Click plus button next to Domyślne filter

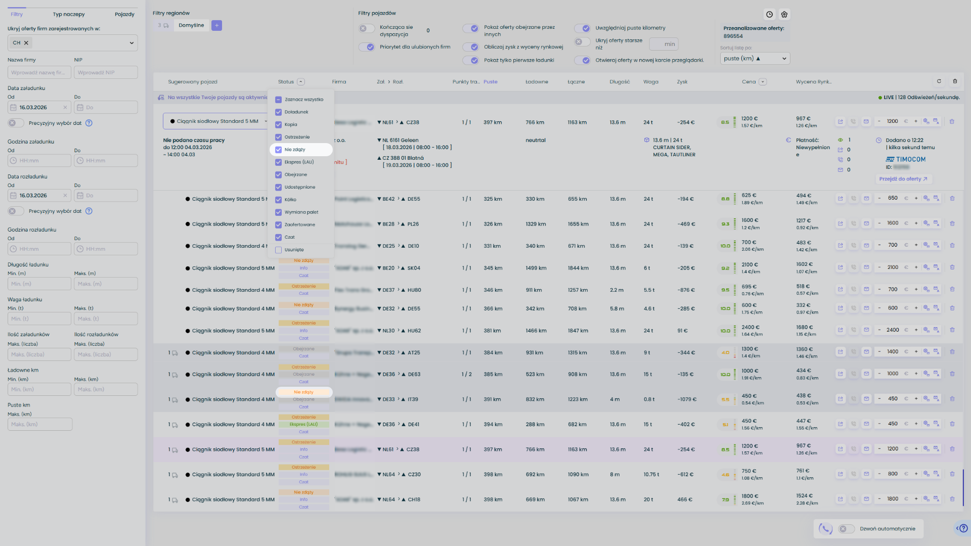click(216, 25)
